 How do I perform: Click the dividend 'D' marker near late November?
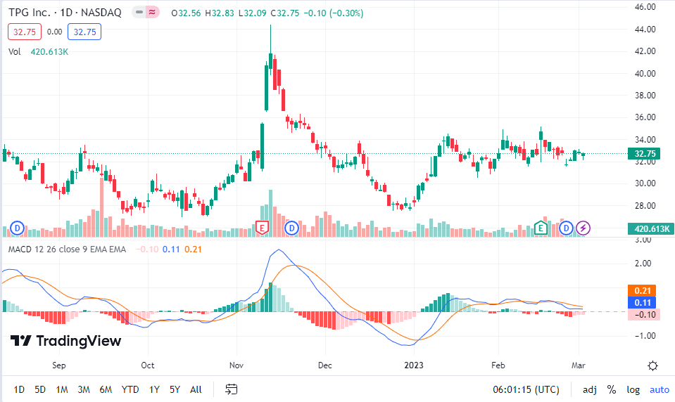click(x=291, y=228)
